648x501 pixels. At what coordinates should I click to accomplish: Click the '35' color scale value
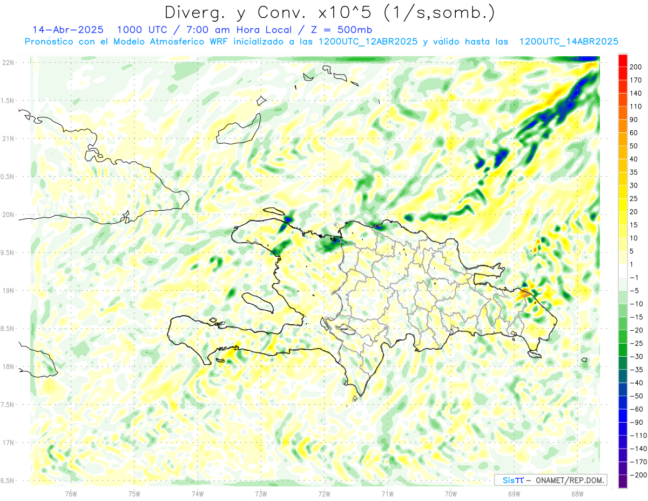(x=634, y=172)
